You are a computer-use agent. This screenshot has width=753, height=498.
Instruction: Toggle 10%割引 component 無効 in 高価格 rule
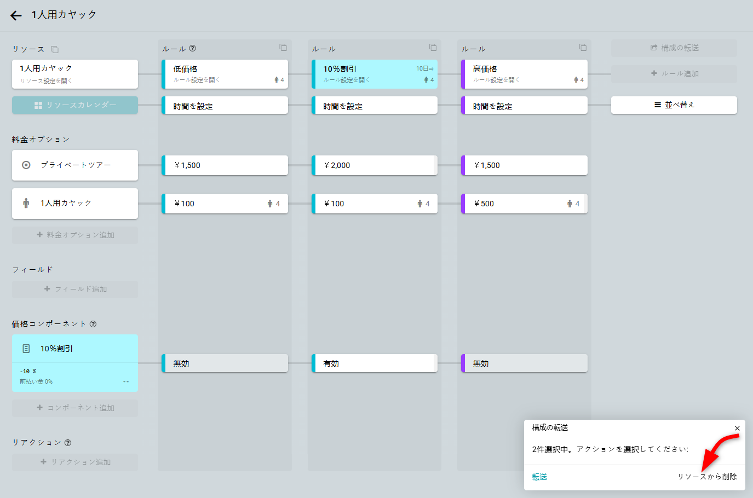point(524,363)
